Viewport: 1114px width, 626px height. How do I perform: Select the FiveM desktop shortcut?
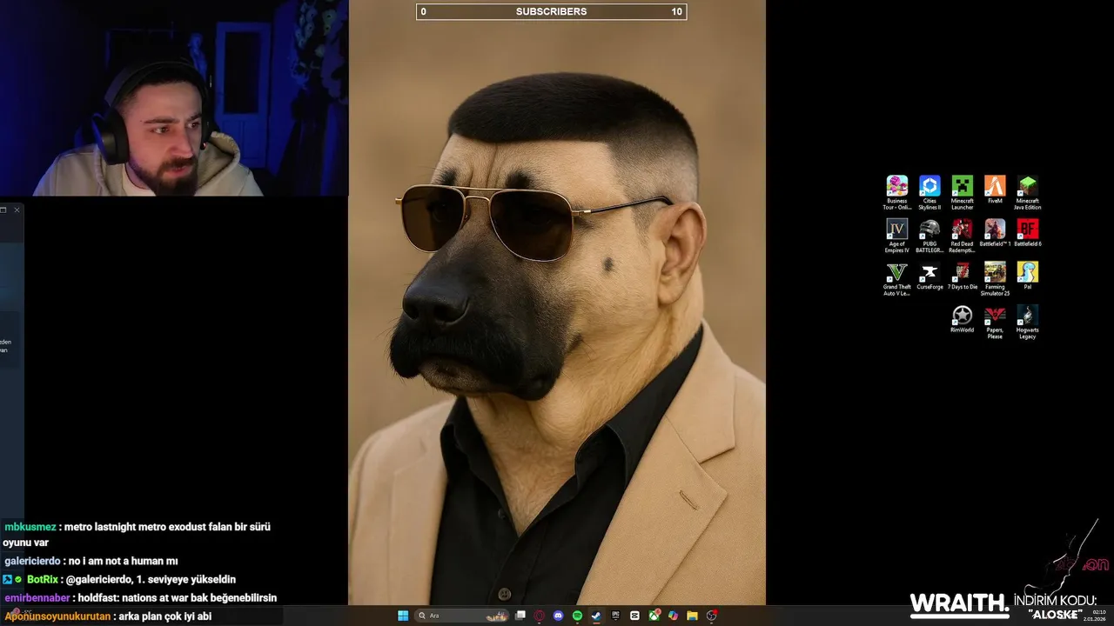995,190
